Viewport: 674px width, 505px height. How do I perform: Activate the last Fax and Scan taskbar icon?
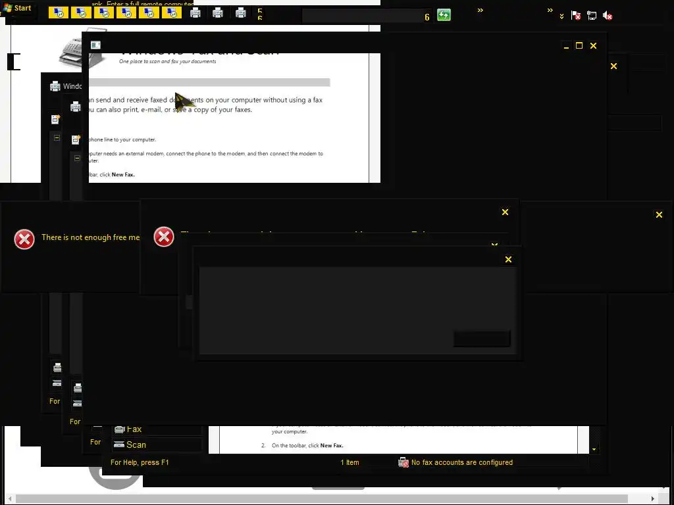[x=241, y=13]
